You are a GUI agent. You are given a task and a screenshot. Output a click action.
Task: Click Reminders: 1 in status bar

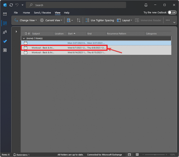click(21, 155)
